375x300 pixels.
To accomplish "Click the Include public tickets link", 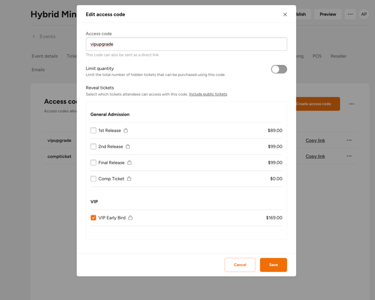I will click(208, 94).
